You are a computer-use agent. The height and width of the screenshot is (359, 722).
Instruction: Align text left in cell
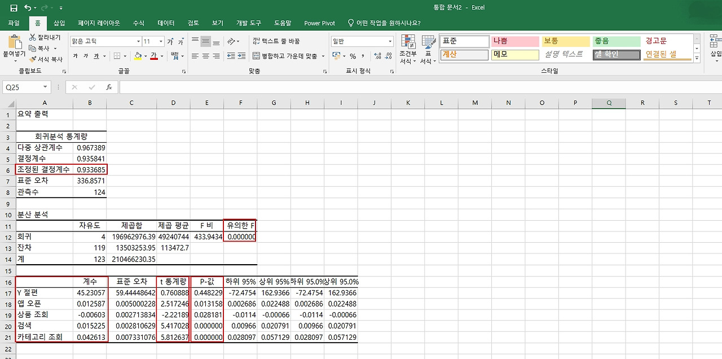pyautogui.click(x=195, y=56)
